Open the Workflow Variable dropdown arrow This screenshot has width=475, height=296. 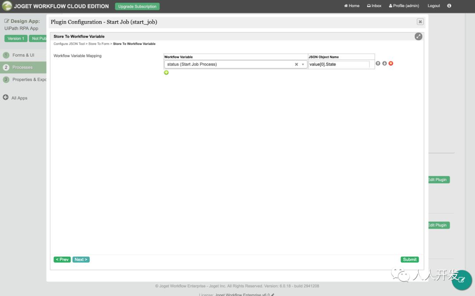coord(303,65)
